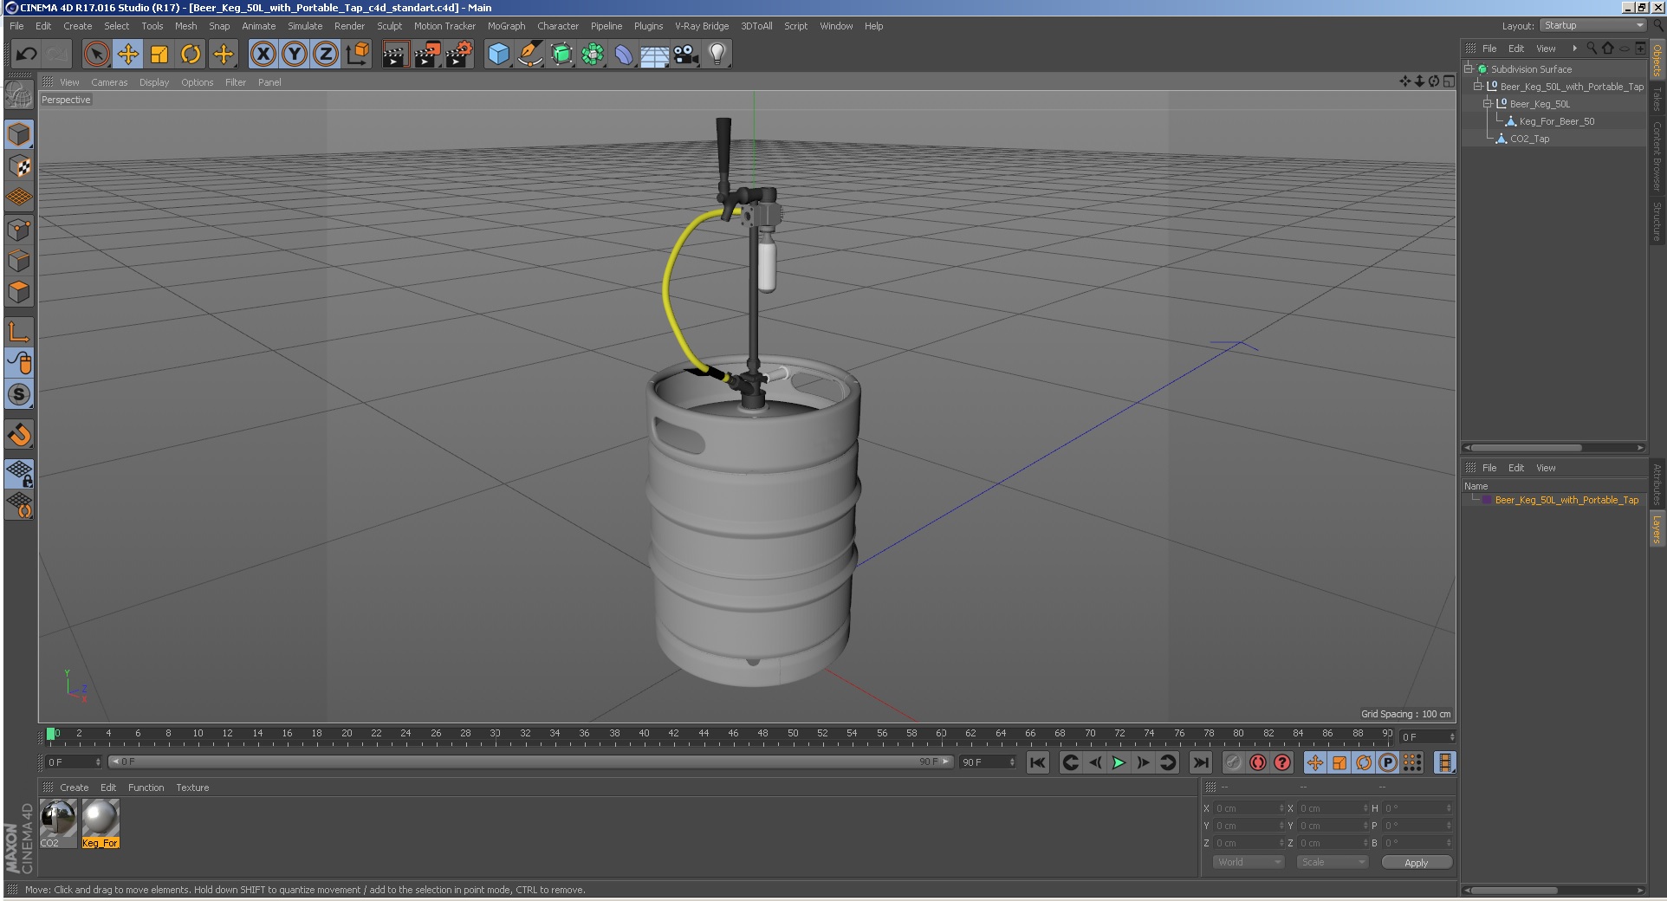The height and width of the screenshot is (901, 1667).
Task: Open the MoGraph menu
Action: coord(506,26)
